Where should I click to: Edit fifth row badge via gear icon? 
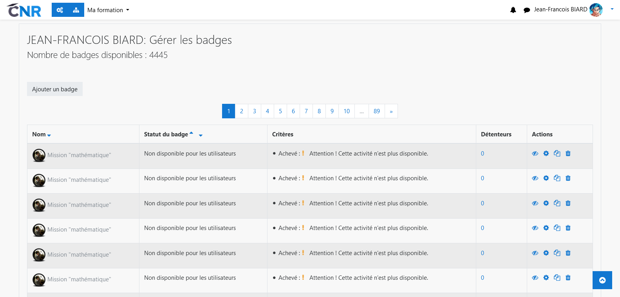546,253
